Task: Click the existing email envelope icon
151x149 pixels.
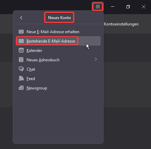Action: [x=21, y=41]
